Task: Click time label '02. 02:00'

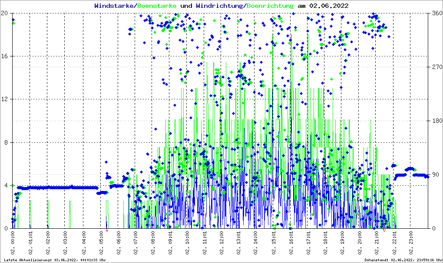Action: click(x=47, y=243)
